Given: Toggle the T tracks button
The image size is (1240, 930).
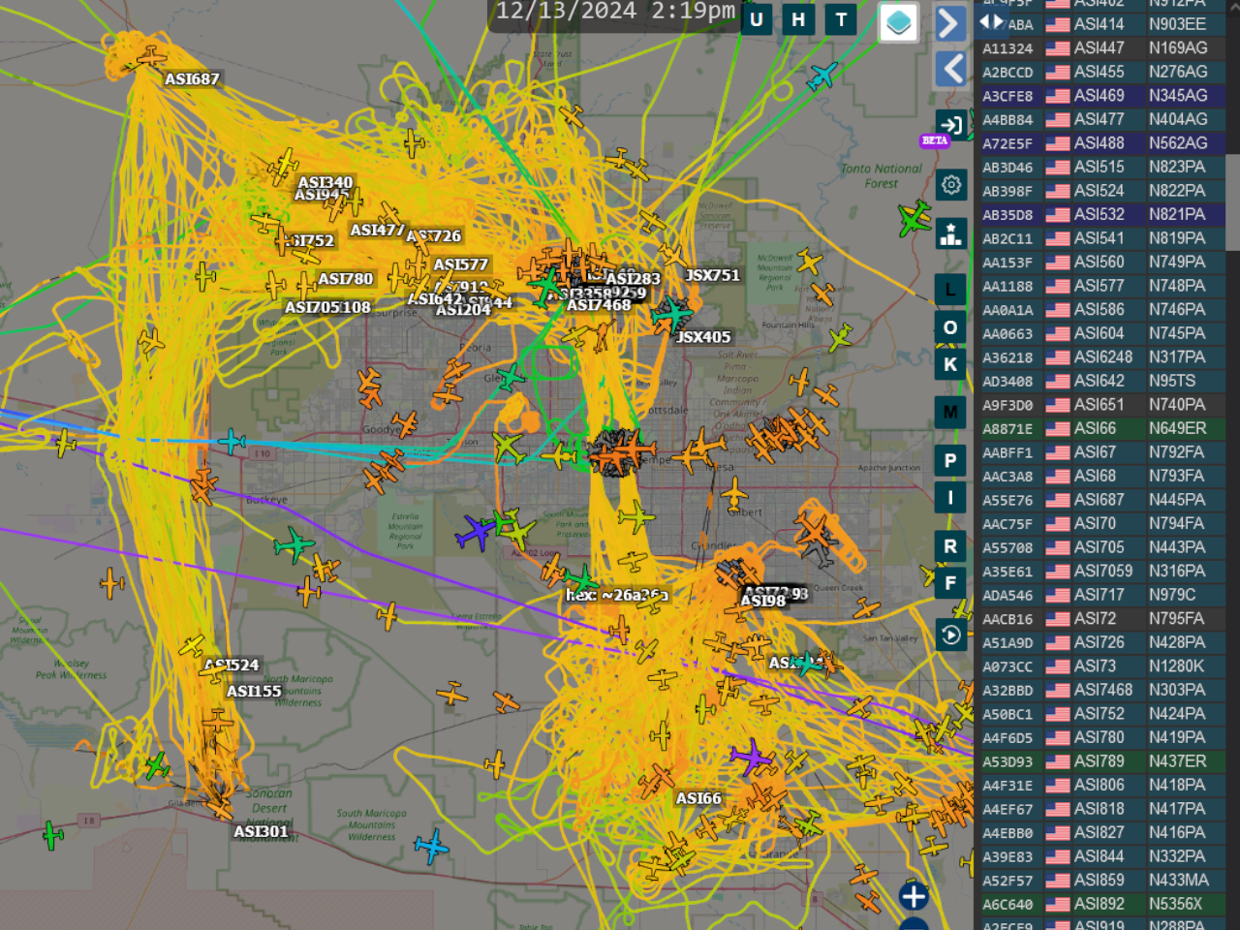Looking at the screenshot, I should tap(841, 19).
